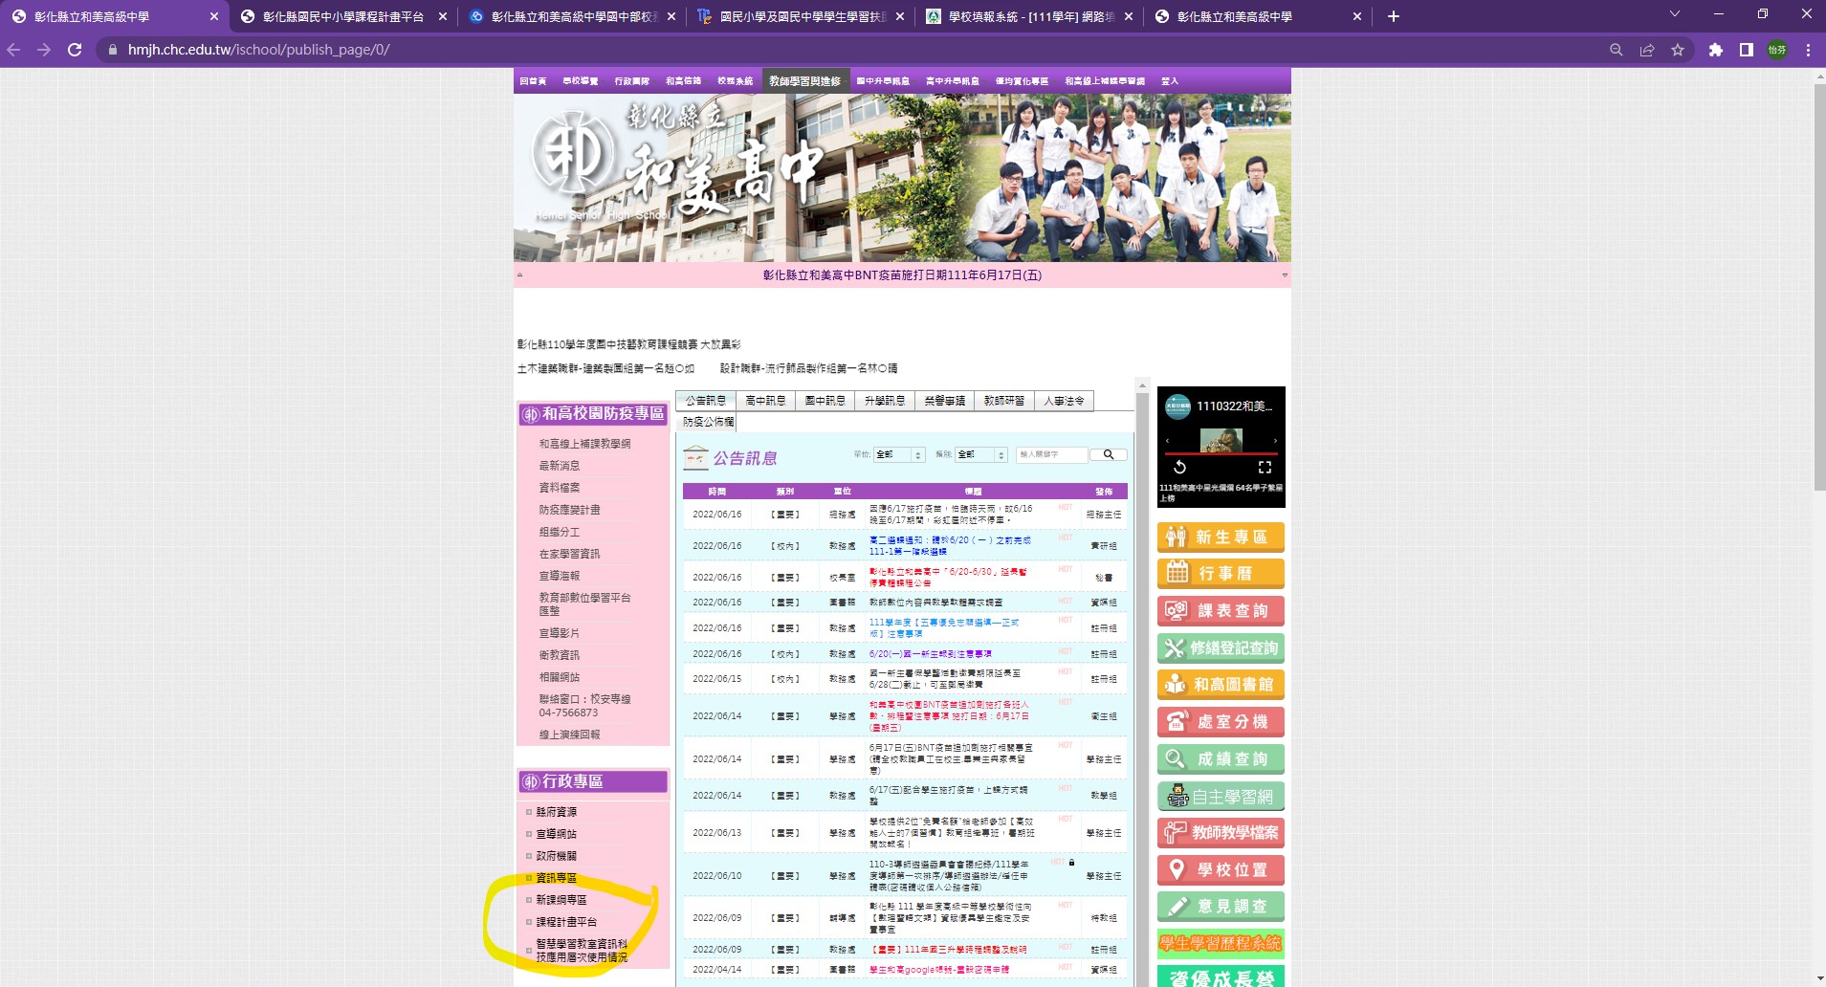1826x987 pixels.
Task: Open 成績查詢 grade inquiry
Action: (x=1221, y=758)
